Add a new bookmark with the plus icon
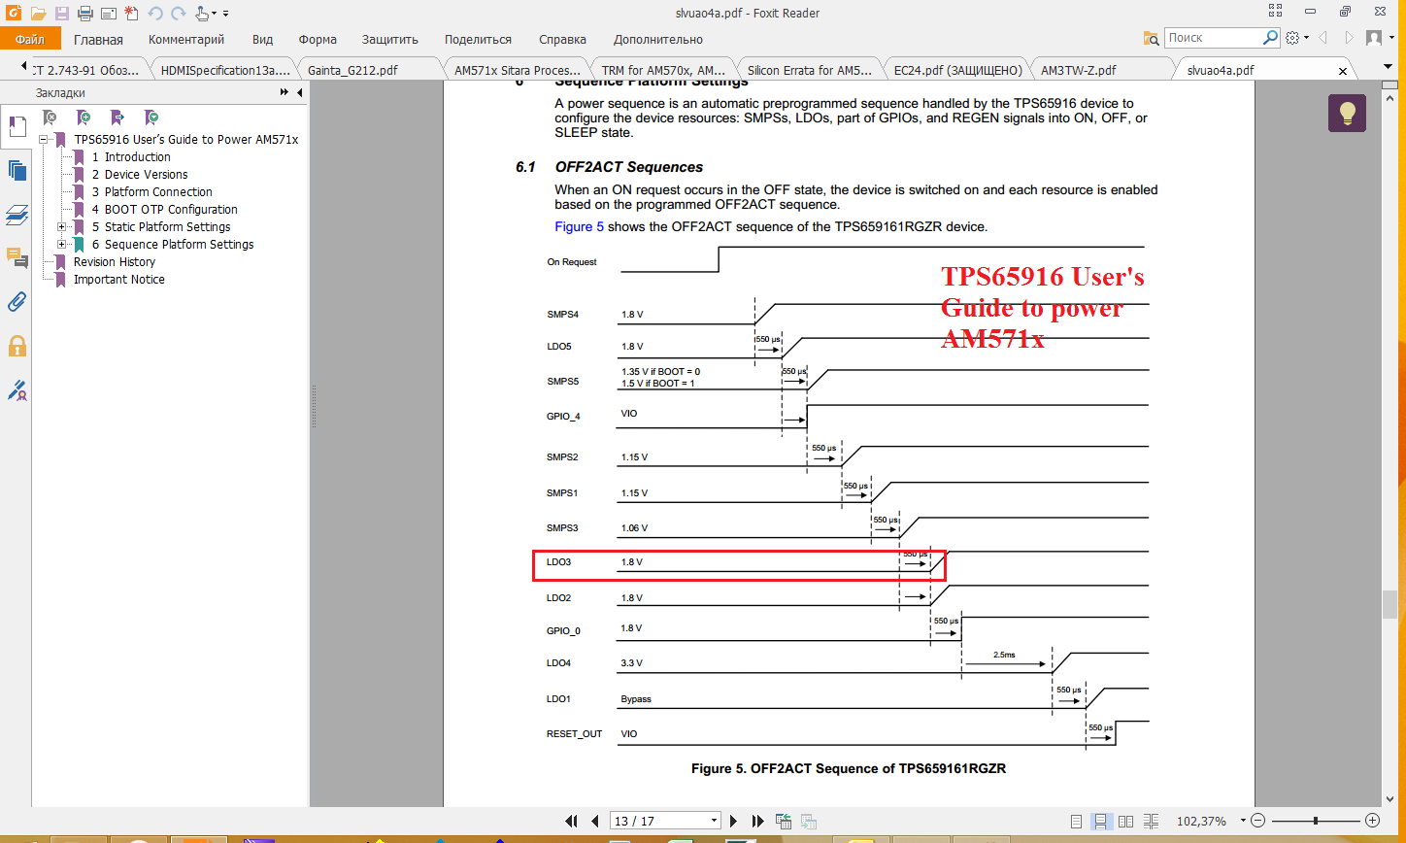The width and height of the screenshot is (1406, 843). 84,118
